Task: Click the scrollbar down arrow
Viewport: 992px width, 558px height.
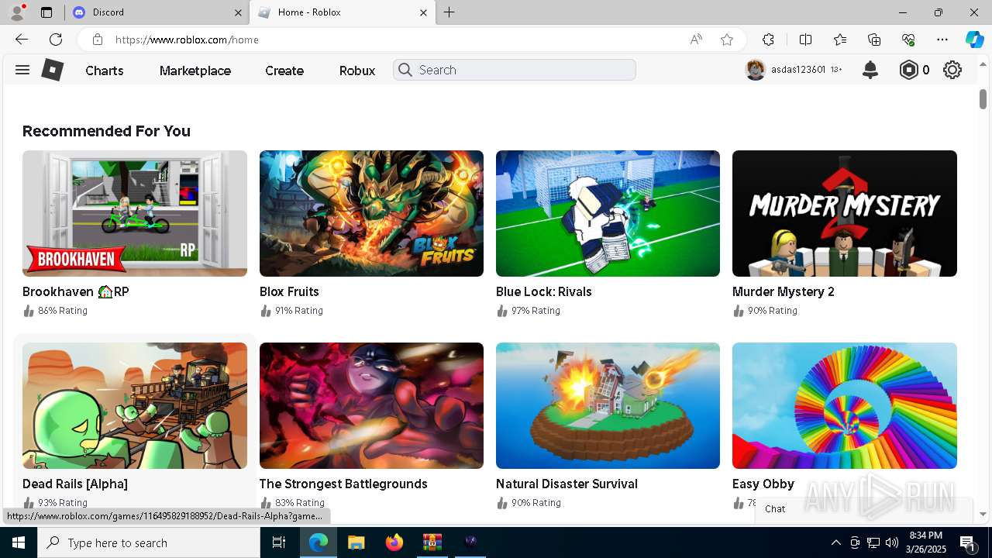Action: (983, 514)
